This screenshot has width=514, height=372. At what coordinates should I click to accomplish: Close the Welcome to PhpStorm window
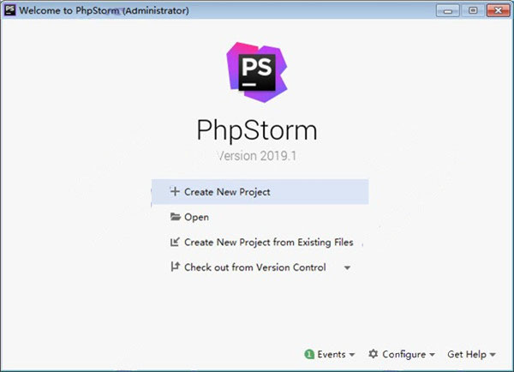pyautogui.click(x=498, y=10)
